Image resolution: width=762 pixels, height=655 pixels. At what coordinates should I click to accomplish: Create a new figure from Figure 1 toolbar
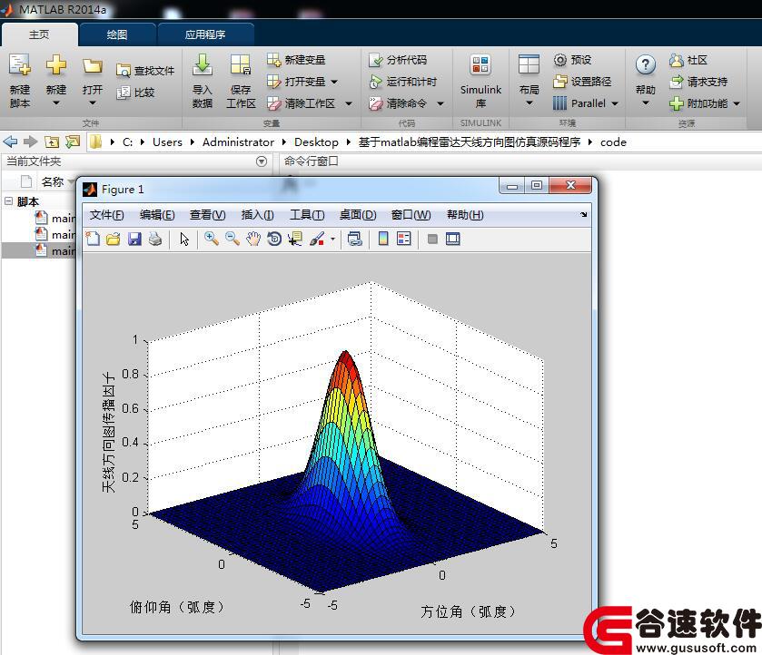coord(93,239)
